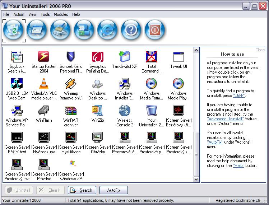Click the program list scrollbar thumb
The width and height of the screenshot is (269, 205).
[196, 154]
